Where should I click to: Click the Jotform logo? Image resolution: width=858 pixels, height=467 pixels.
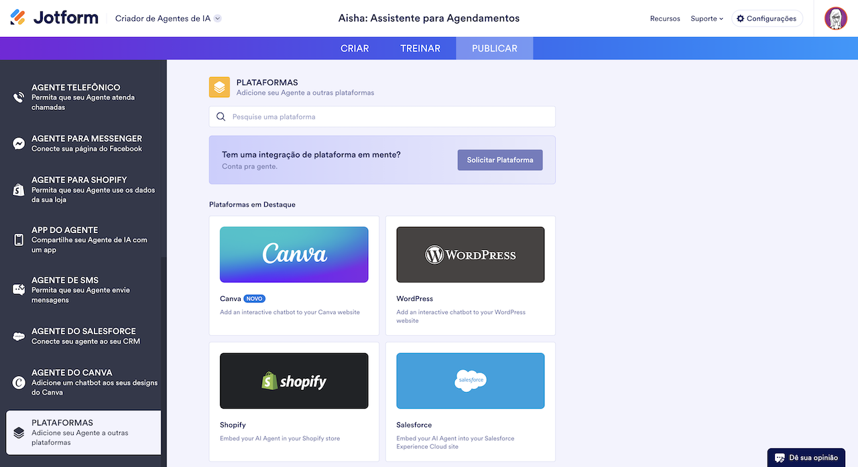(x=54, y=18)
